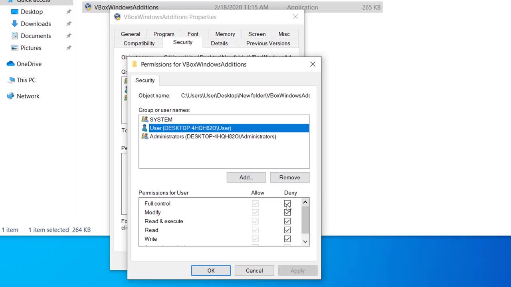Open Pictures label in Quick access

click(31, 48)
